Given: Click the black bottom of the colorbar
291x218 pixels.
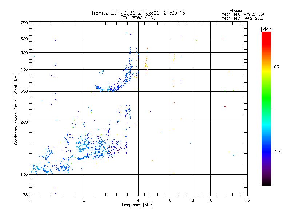Looking at the screenshot, I should [x=266, y=183].
